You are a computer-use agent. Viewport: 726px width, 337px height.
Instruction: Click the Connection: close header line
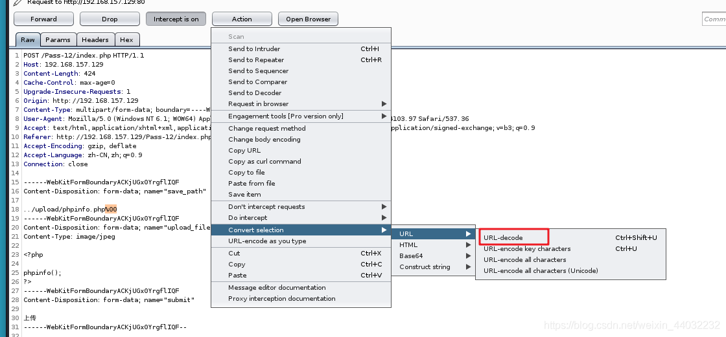[56, 164]
